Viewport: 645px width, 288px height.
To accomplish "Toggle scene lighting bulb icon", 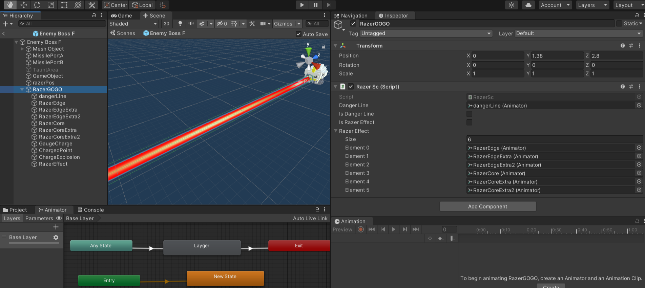I will pyautogui.click(x=180, y=23).
